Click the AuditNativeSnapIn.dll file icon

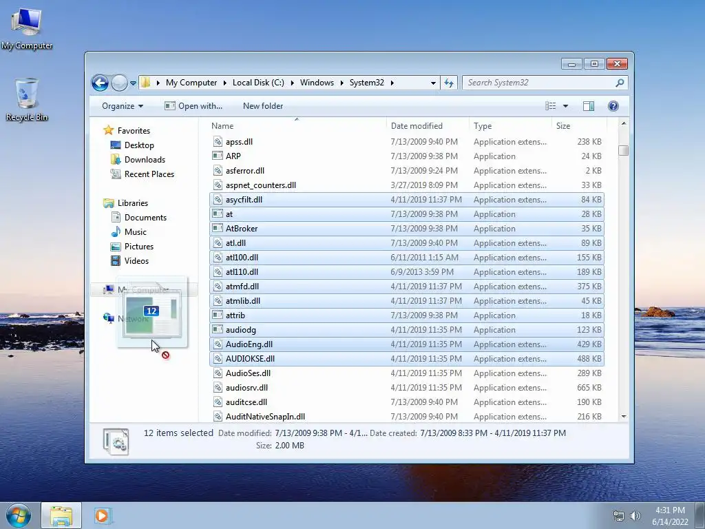218,417
